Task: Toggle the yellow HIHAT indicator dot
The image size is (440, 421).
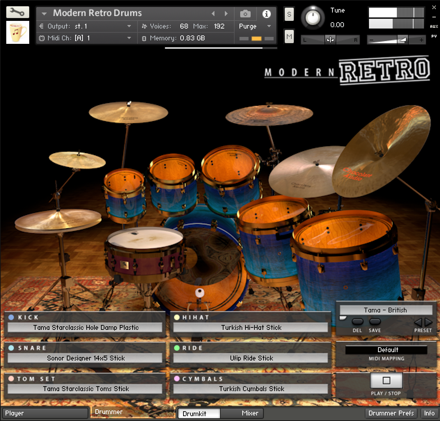Action: [x=177, y=317]
